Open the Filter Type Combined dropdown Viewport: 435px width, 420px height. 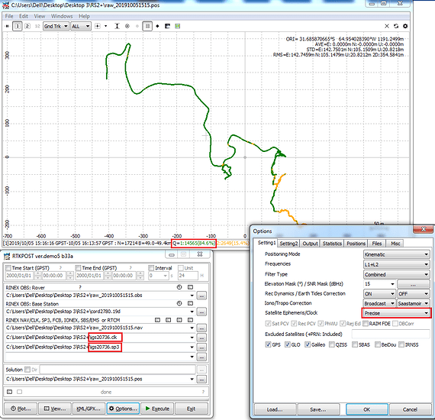(396, 275)
